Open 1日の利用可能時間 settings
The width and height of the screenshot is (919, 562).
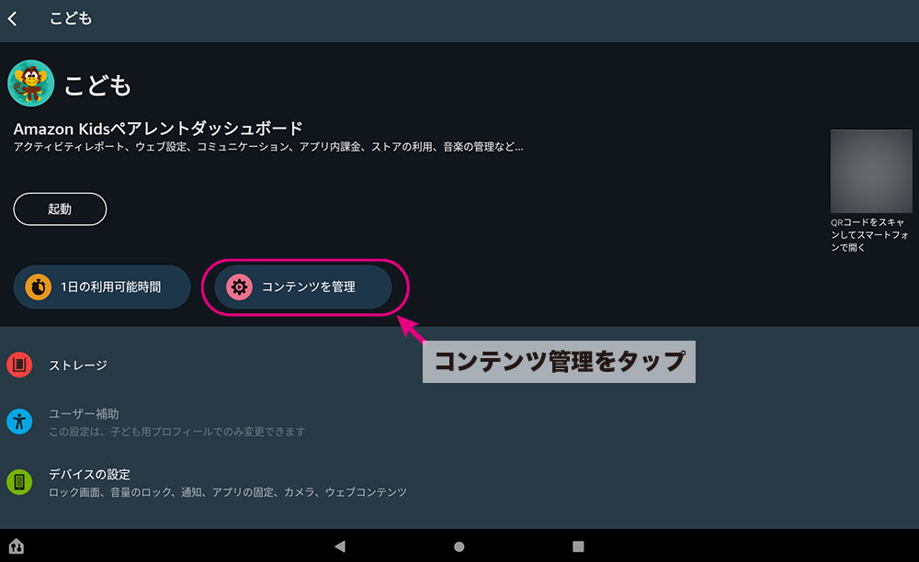click(x=110, y=287)
